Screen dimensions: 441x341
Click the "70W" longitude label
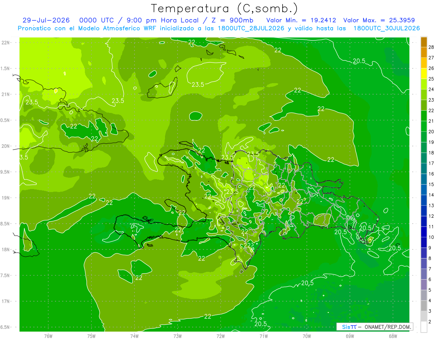coord(306,336)
